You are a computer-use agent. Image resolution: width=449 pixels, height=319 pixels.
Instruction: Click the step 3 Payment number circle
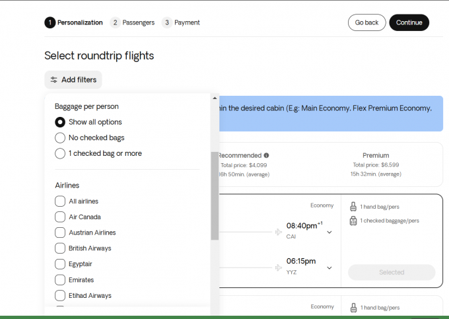(x=167, y=22)
